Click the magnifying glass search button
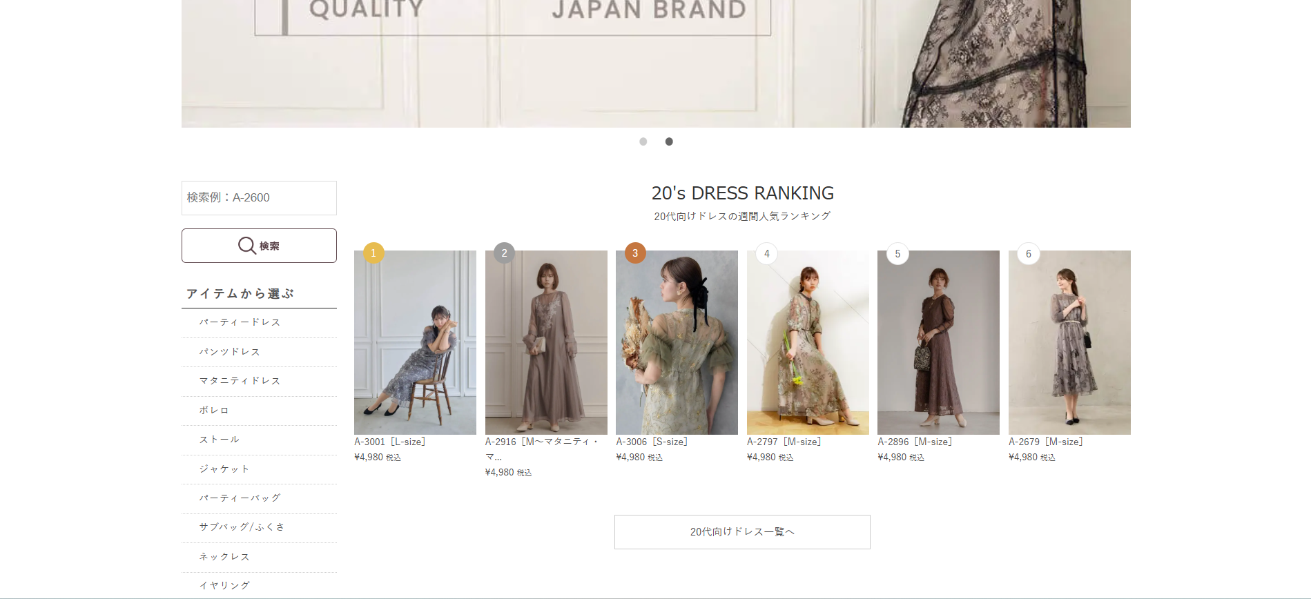The image size is (1311, 599). pyautogui.click(x=259, y=246)
